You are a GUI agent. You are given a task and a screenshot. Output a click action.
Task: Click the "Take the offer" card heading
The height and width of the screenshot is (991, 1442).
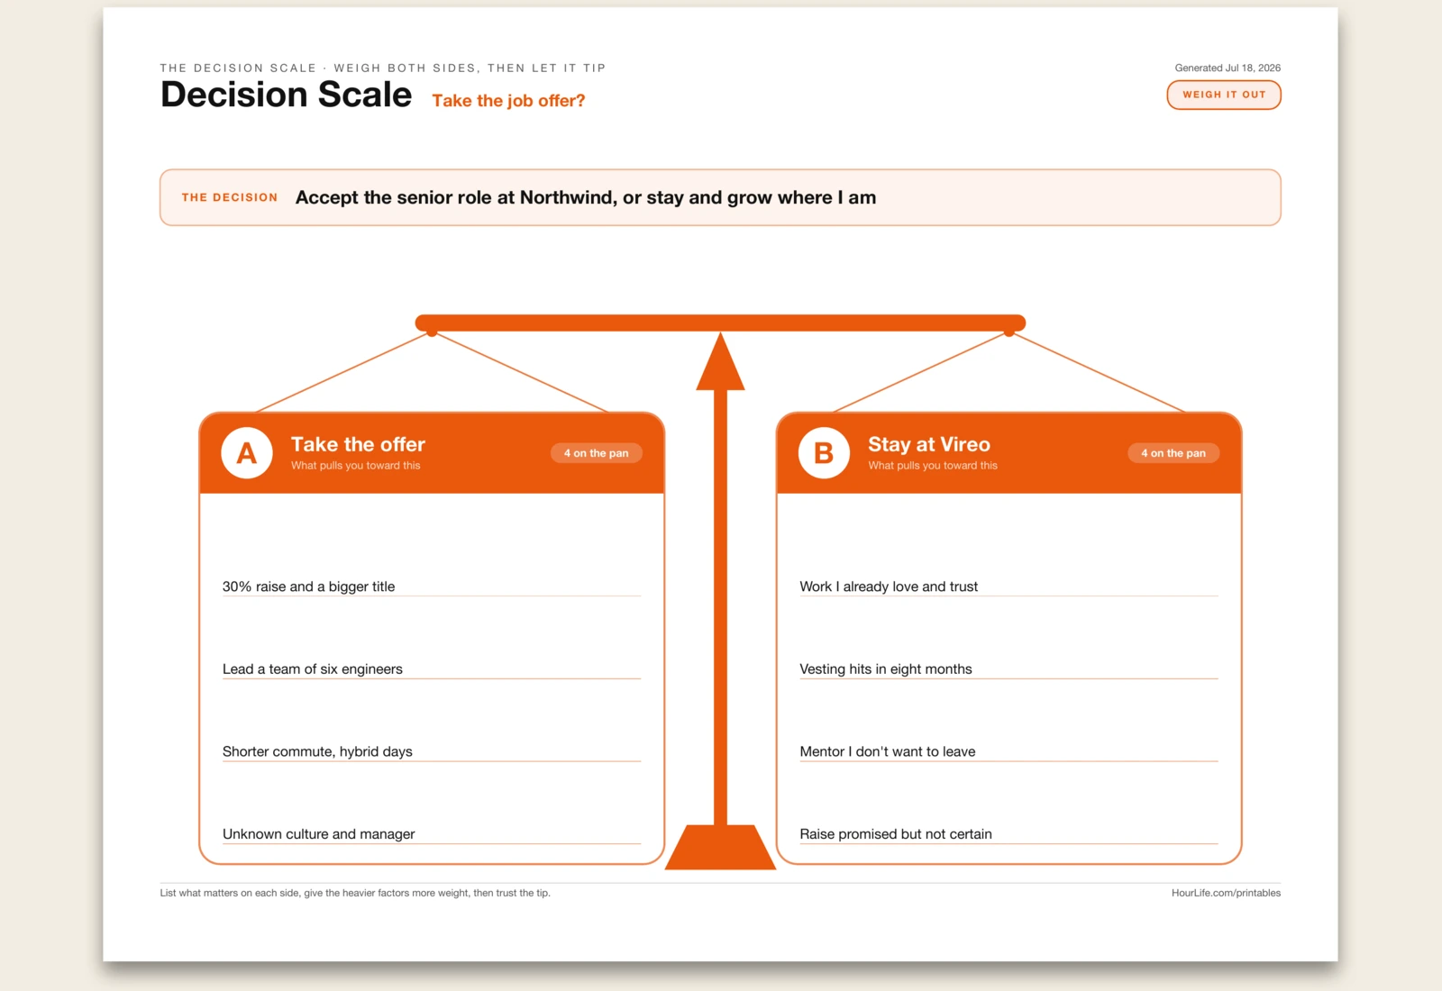pyautogui.click(x=358, y=444)
